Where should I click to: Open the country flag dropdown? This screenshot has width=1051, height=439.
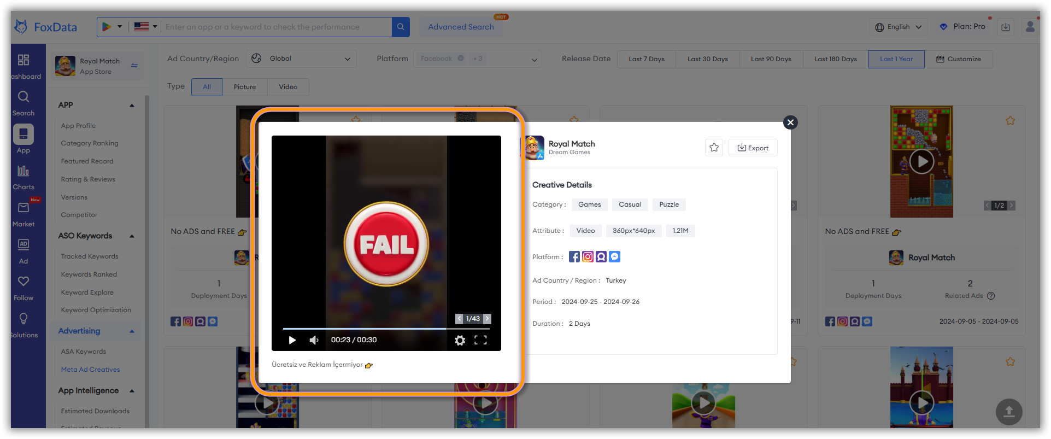[x=145, y=27]
